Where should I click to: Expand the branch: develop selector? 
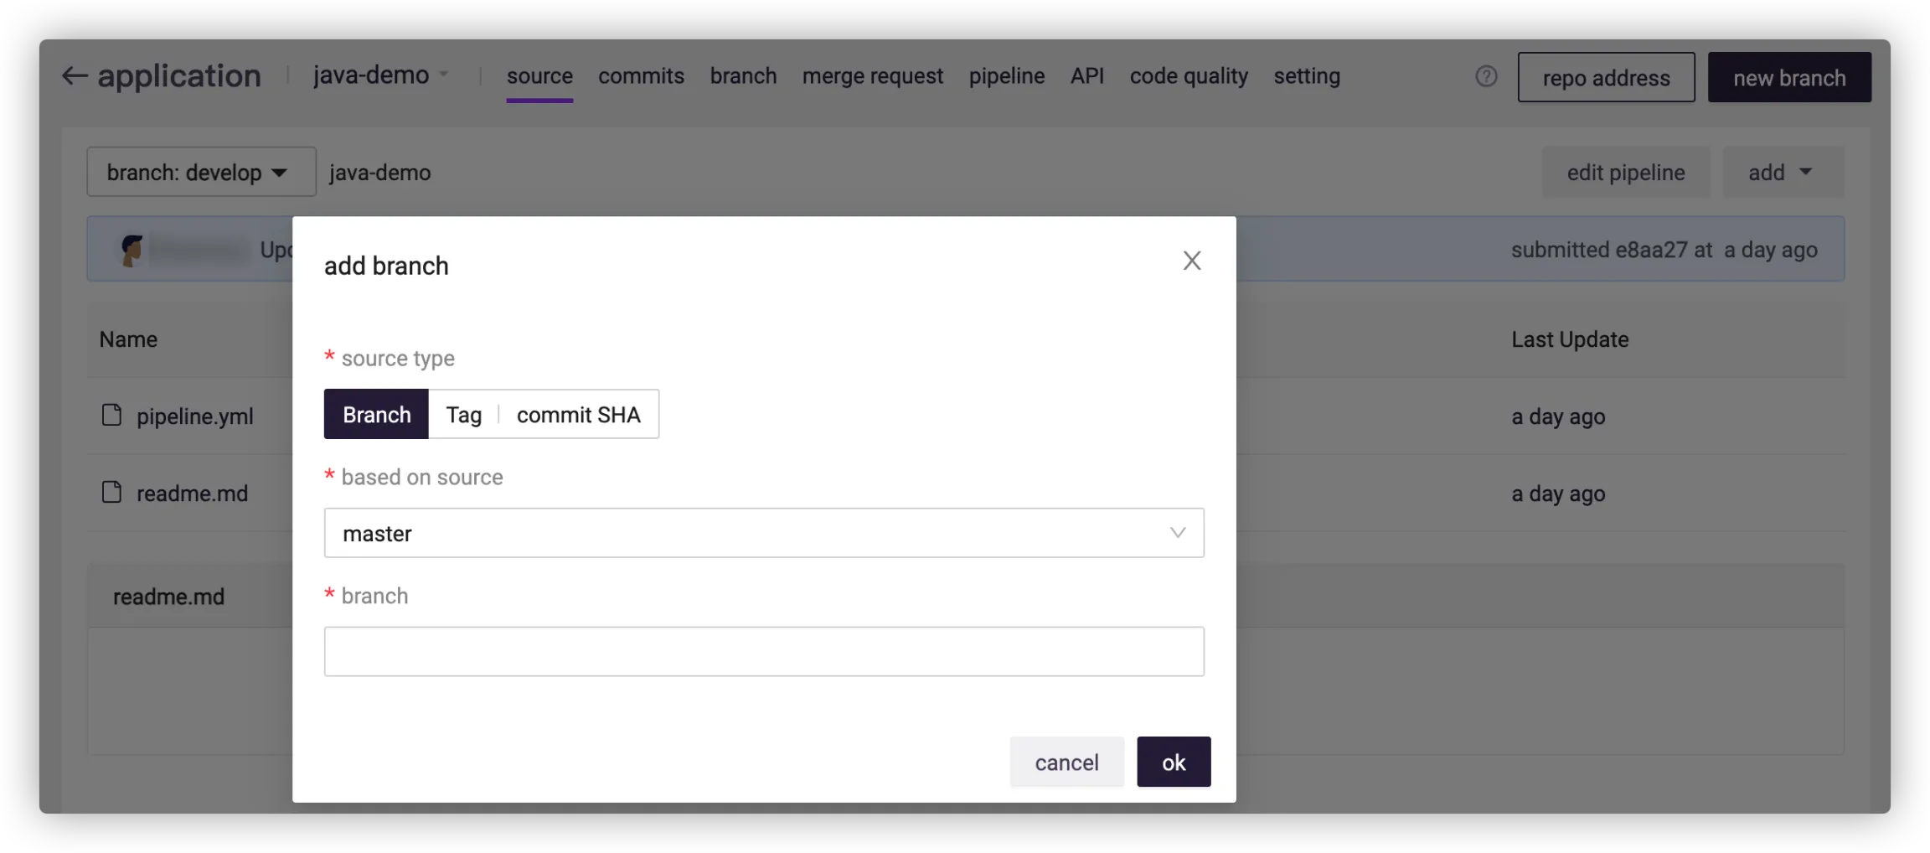click(201, 173)
